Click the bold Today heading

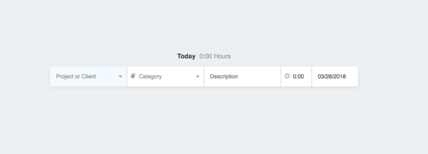tap(186, 56)
